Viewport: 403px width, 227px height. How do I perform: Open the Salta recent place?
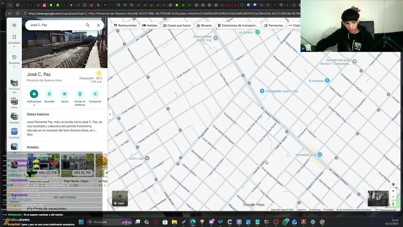[14, 103]
